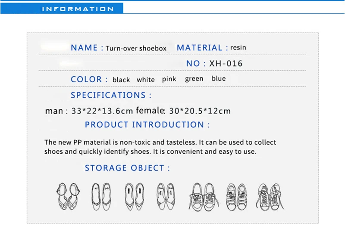Click the strappy sandals shoe illustration
Image resolution: width=345 pixels, height=235 pixels.
[x=68, y=196]
